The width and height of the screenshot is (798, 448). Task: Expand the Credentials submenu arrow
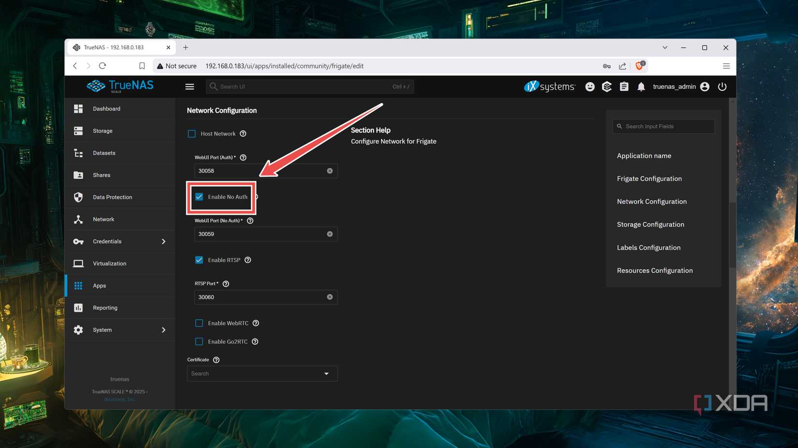[163, 241]
